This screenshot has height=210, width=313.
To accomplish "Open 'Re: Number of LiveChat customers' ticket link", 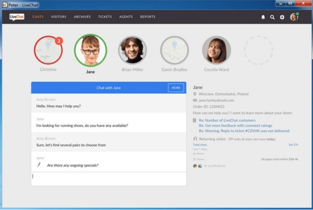I will (227, 120).
